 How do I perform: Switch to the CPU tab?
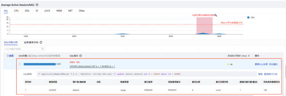click(16, 11)
